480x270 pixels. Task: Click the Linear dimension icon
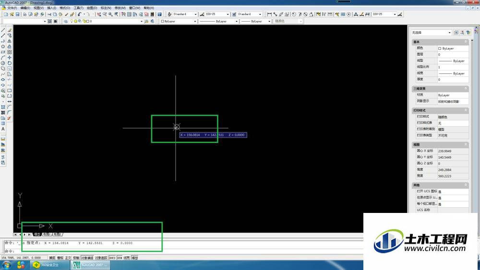(269, 14)
